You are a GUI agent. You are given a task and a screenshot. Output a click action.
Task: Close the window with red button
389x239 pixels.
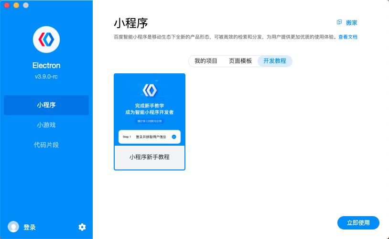(x=7, y=5)
